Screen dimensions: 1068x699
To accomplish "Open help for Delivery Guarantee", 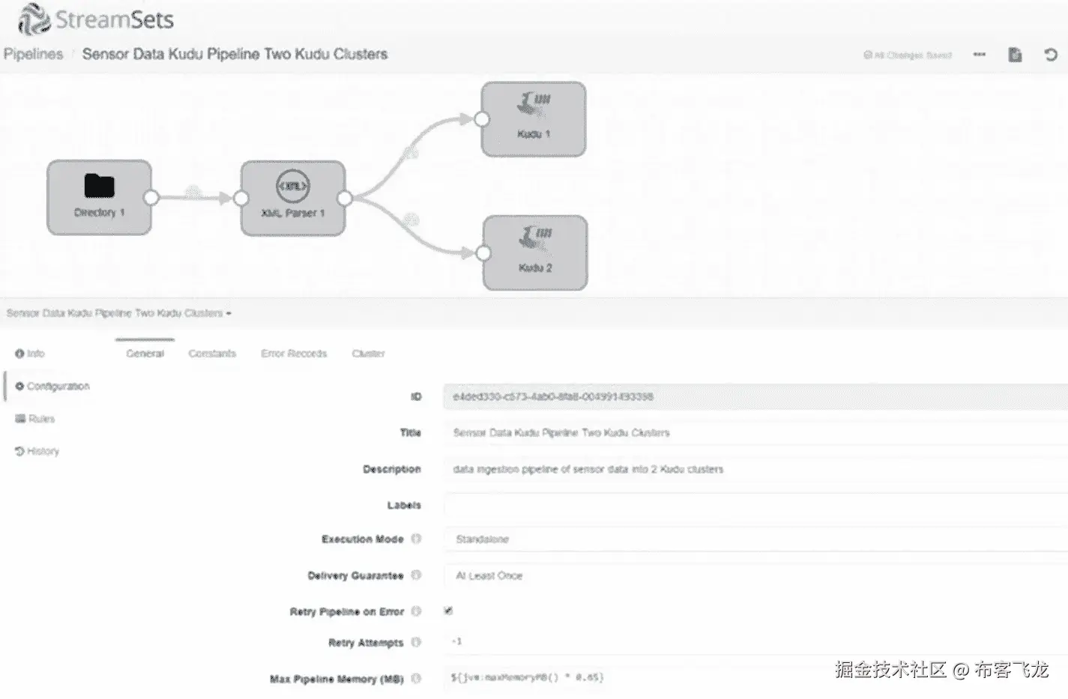I will [x=416, y=575].
